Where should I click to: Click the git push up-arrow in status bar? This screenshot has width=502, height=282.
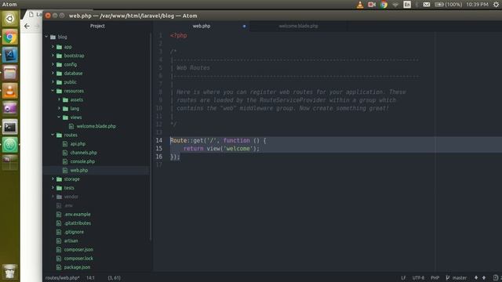point(484,277)
